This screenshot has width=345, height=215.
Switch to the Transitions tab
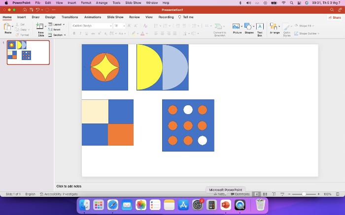pos(69,17)
